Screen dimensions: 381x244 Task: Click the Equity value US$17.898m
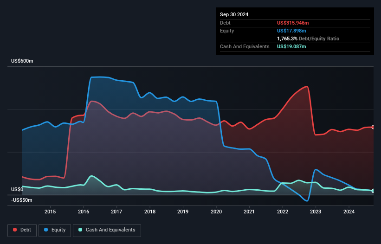point(291,31)
